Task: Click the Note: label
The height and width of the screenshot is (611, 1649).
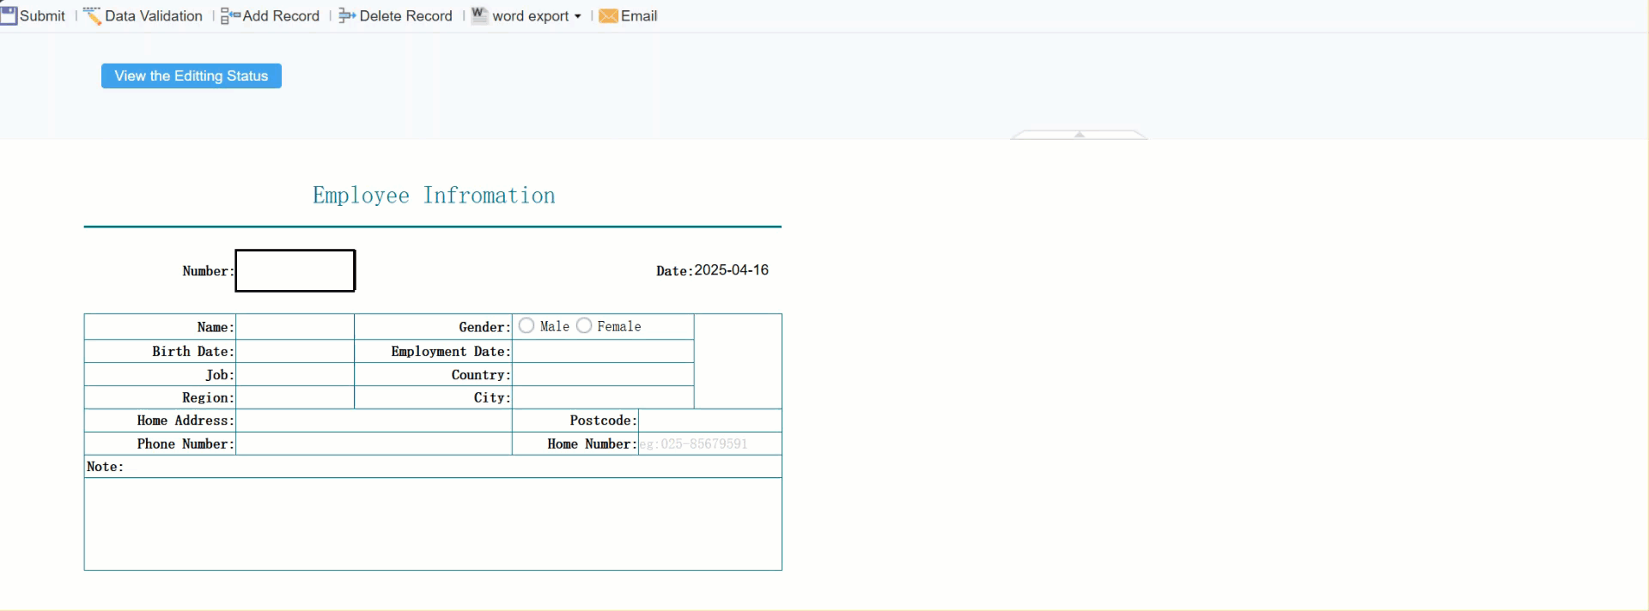Action: pos(105,467)
